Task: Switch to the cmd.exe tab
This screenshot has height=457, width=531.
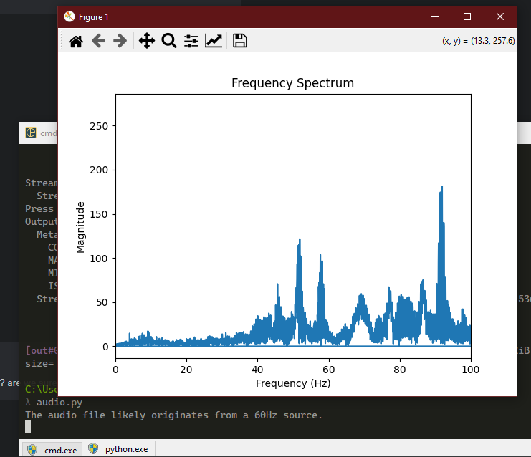Action: (x=51, y=449)
